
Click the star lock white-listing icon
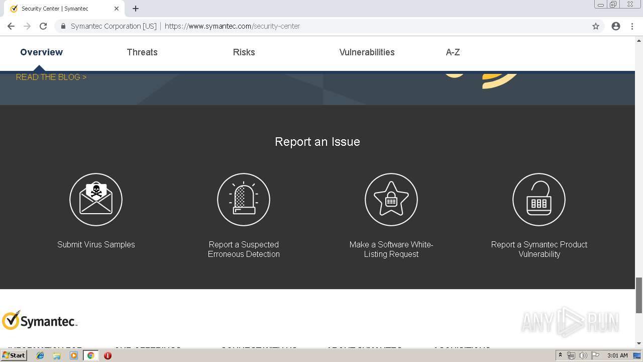click(391, 200)
